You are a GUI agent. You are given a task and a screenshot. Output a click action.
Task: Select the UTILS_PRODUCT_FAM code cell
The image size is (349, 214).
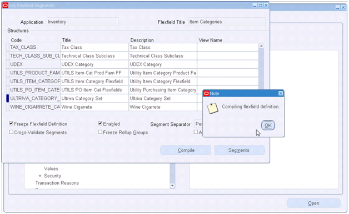point(34,73)
